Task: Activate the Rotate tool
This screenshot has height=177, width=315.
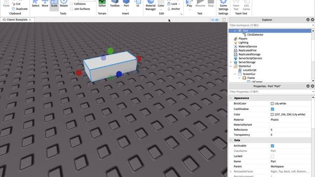Action: coord(63,3)
